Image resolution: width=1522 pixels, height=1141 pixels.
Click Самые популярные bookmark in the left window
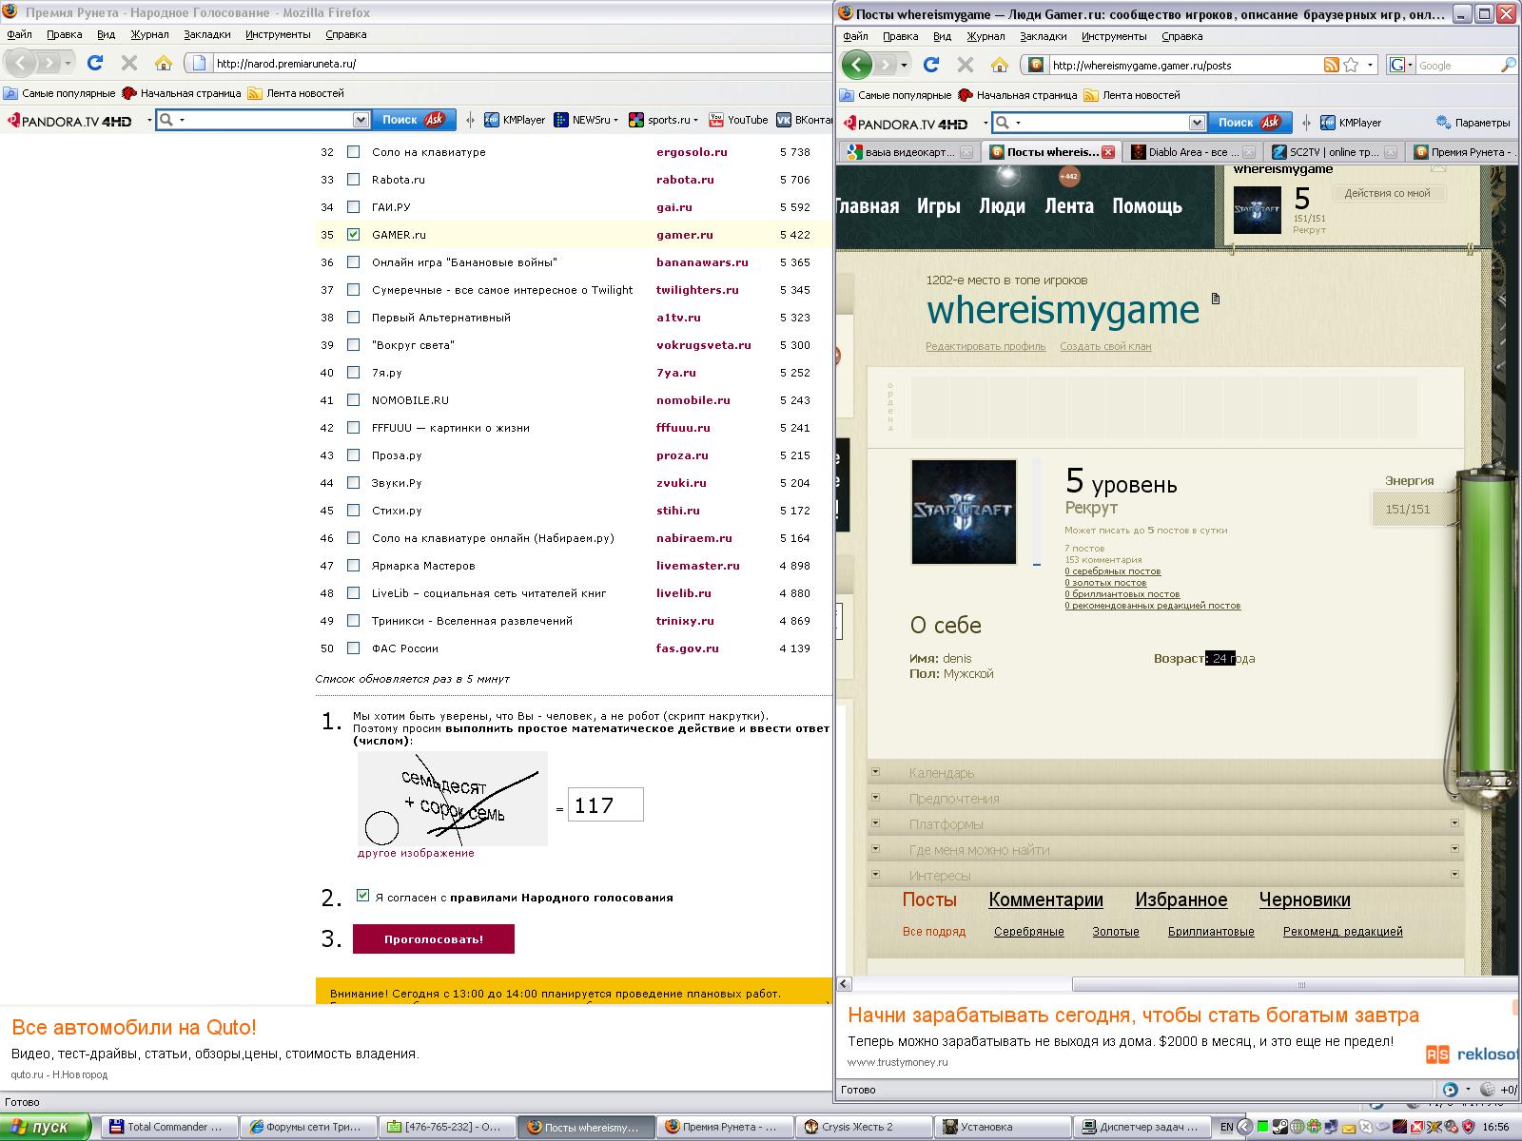point(59,93)
